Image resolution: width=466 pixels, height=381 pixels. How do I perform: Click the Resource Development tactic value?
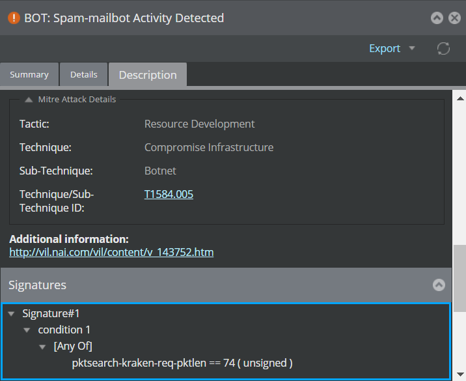(199, 124)
